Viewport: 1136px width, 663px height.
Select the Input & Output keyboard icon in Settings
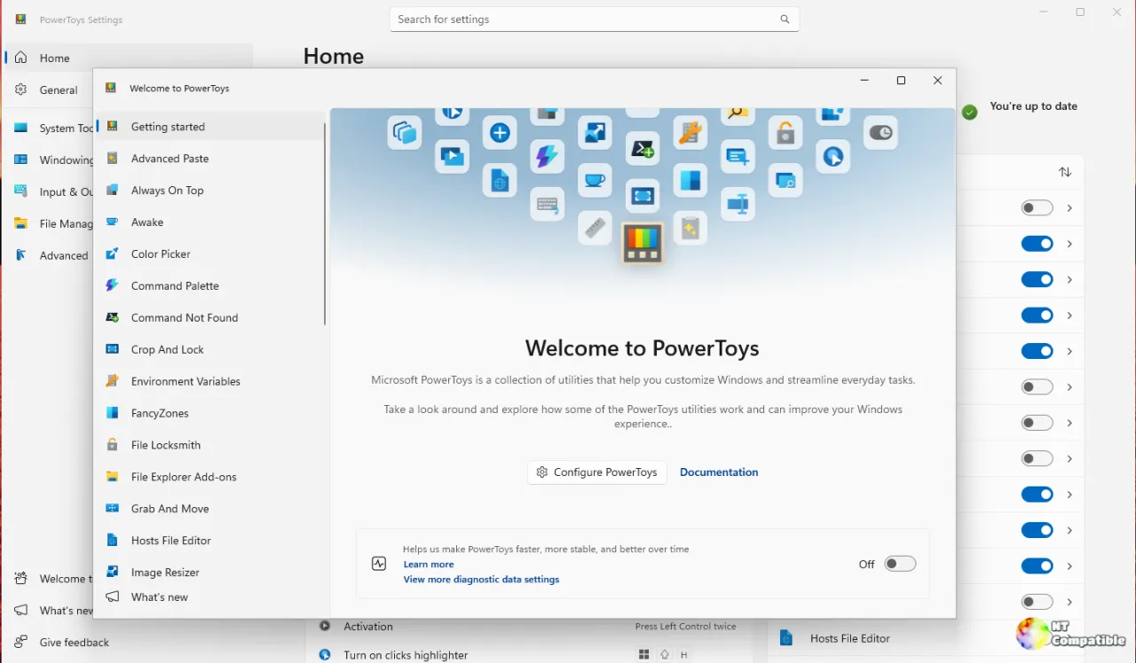20,191
